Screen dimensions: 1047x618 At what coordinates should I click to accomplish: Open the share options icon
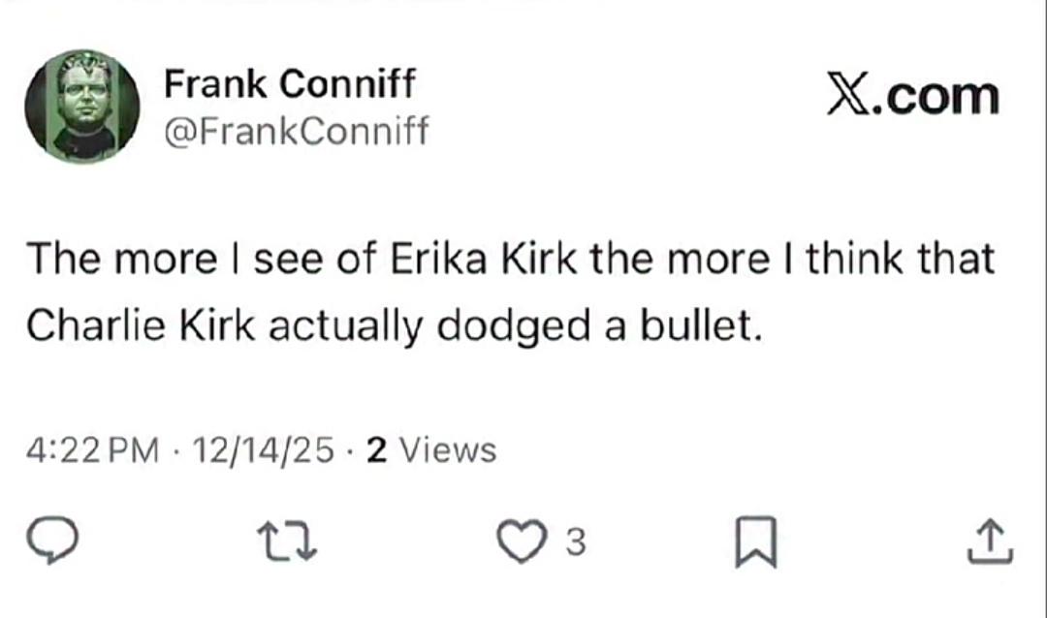992,542
